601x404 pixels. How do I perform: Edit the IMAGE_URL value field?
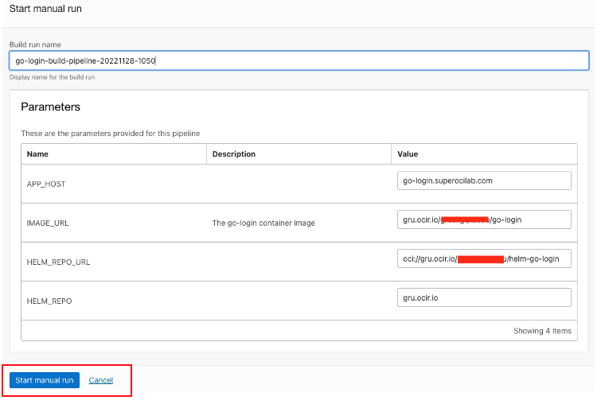tap(484, 219)
